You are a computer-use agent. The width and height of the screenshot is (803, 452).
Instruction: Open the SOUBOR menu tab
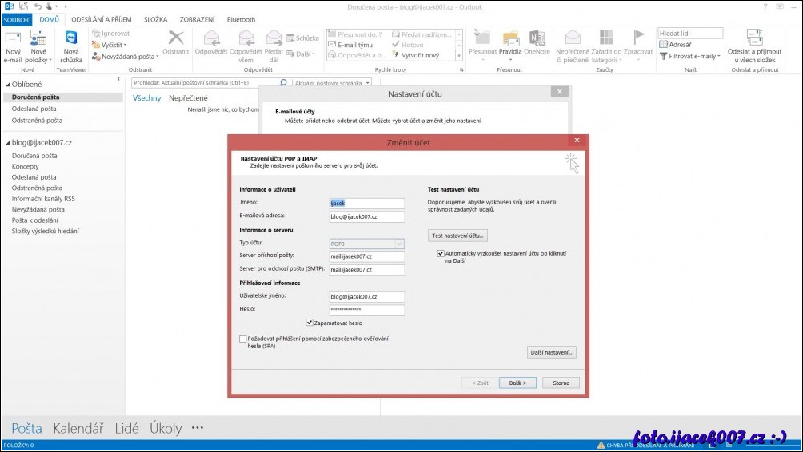tap(18, 19)
